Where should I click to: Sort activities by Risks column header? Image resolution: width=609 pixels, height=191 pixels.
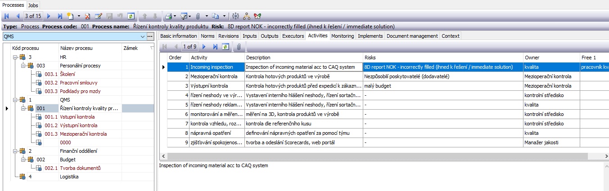[x=443, y=58]
